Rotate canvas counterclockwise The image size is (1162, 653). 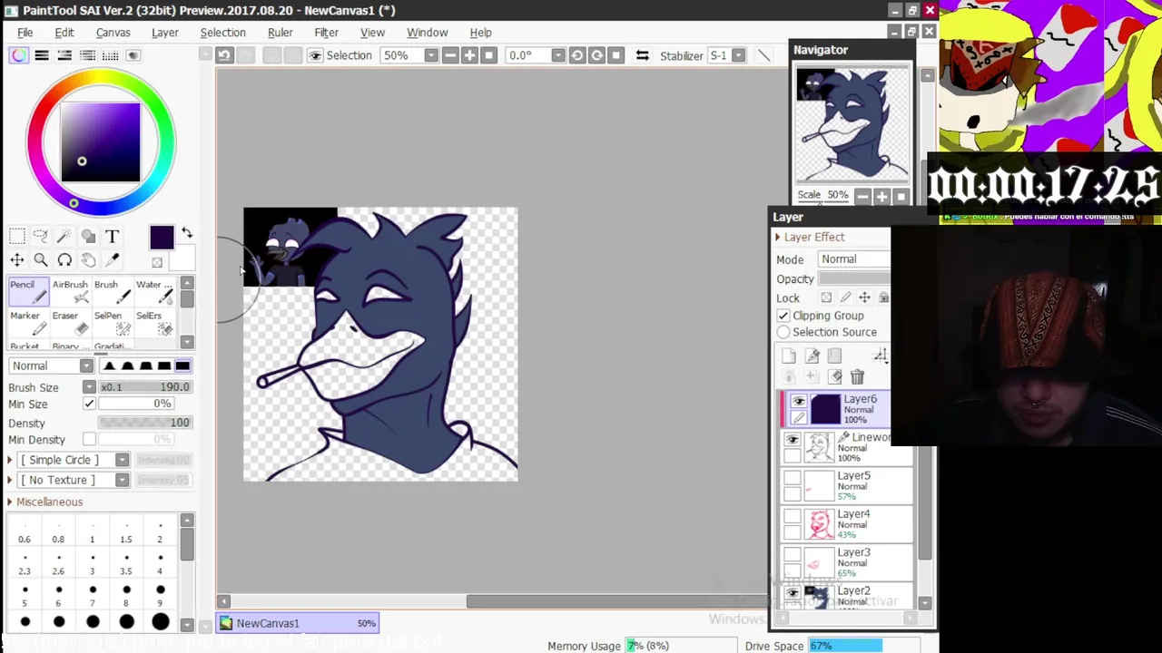coord(577,55)
